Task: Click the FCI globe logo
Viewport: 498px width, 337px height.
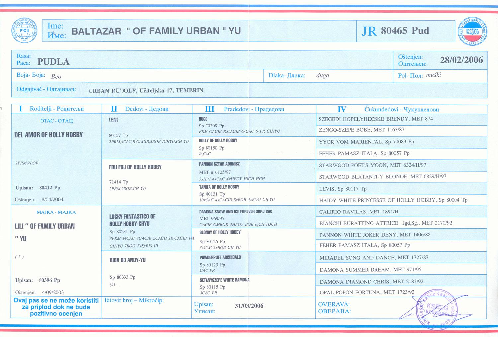Action: pos(24,31)
